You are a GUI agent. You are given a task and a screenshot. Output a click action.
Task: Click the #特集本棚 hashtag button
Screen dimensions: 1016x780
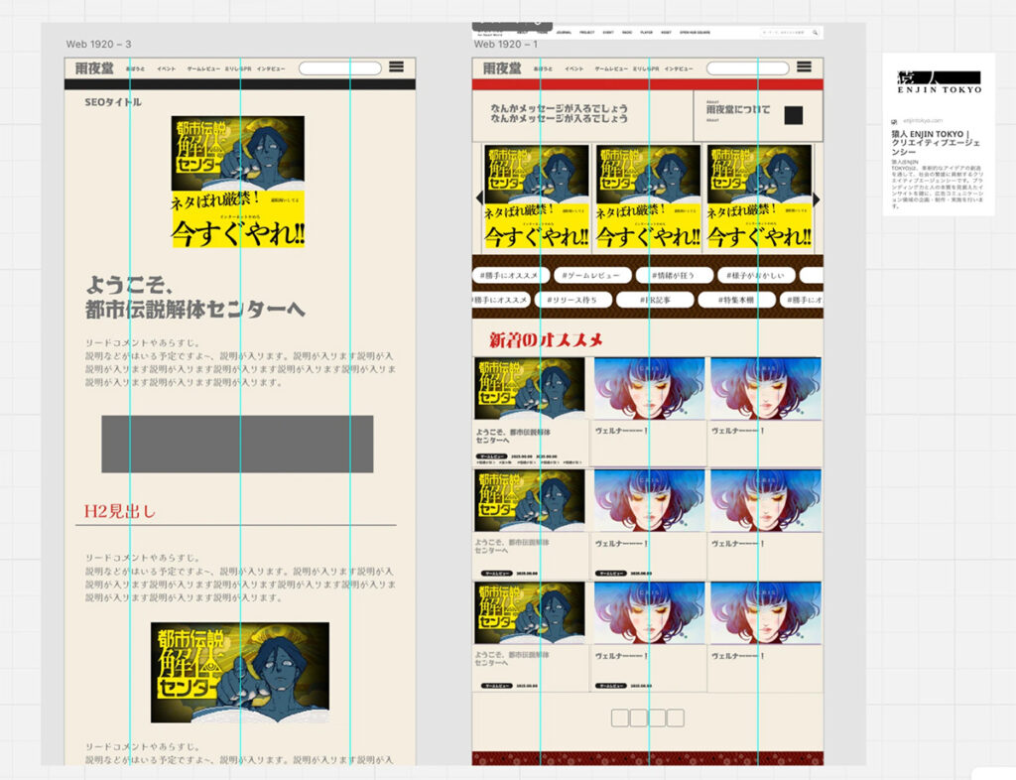739,300
